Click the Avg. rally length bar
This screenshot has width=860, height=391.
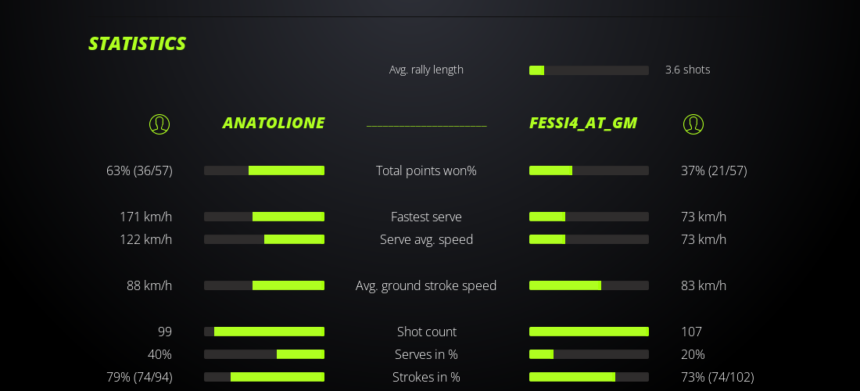(x=589, y=70)
